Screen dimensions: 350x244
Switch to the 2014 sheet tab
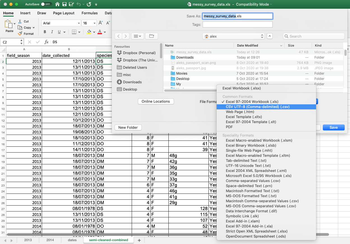50,240
